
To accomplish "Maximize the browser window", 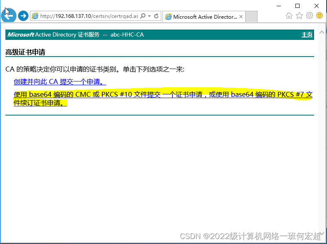I will coord(297,6).
